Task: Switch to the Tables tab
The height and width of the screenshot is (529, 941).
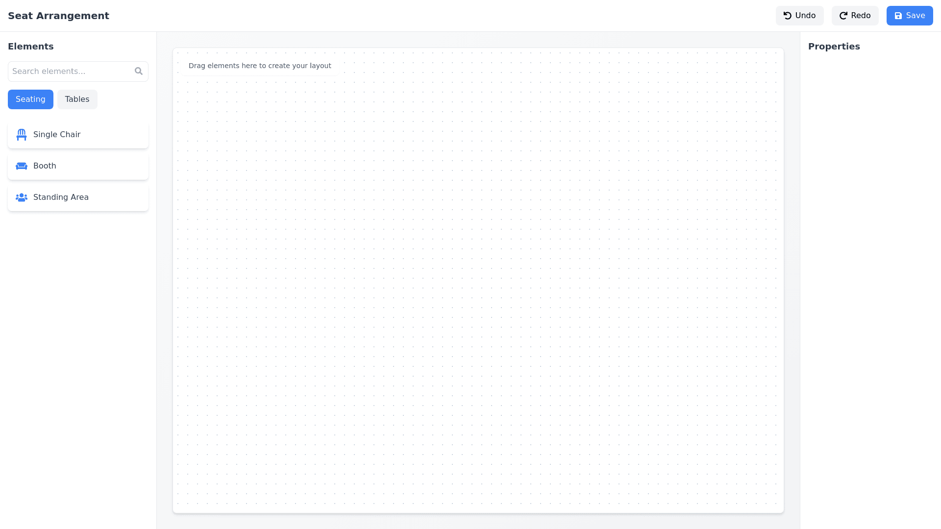Action: pos(77,99)
